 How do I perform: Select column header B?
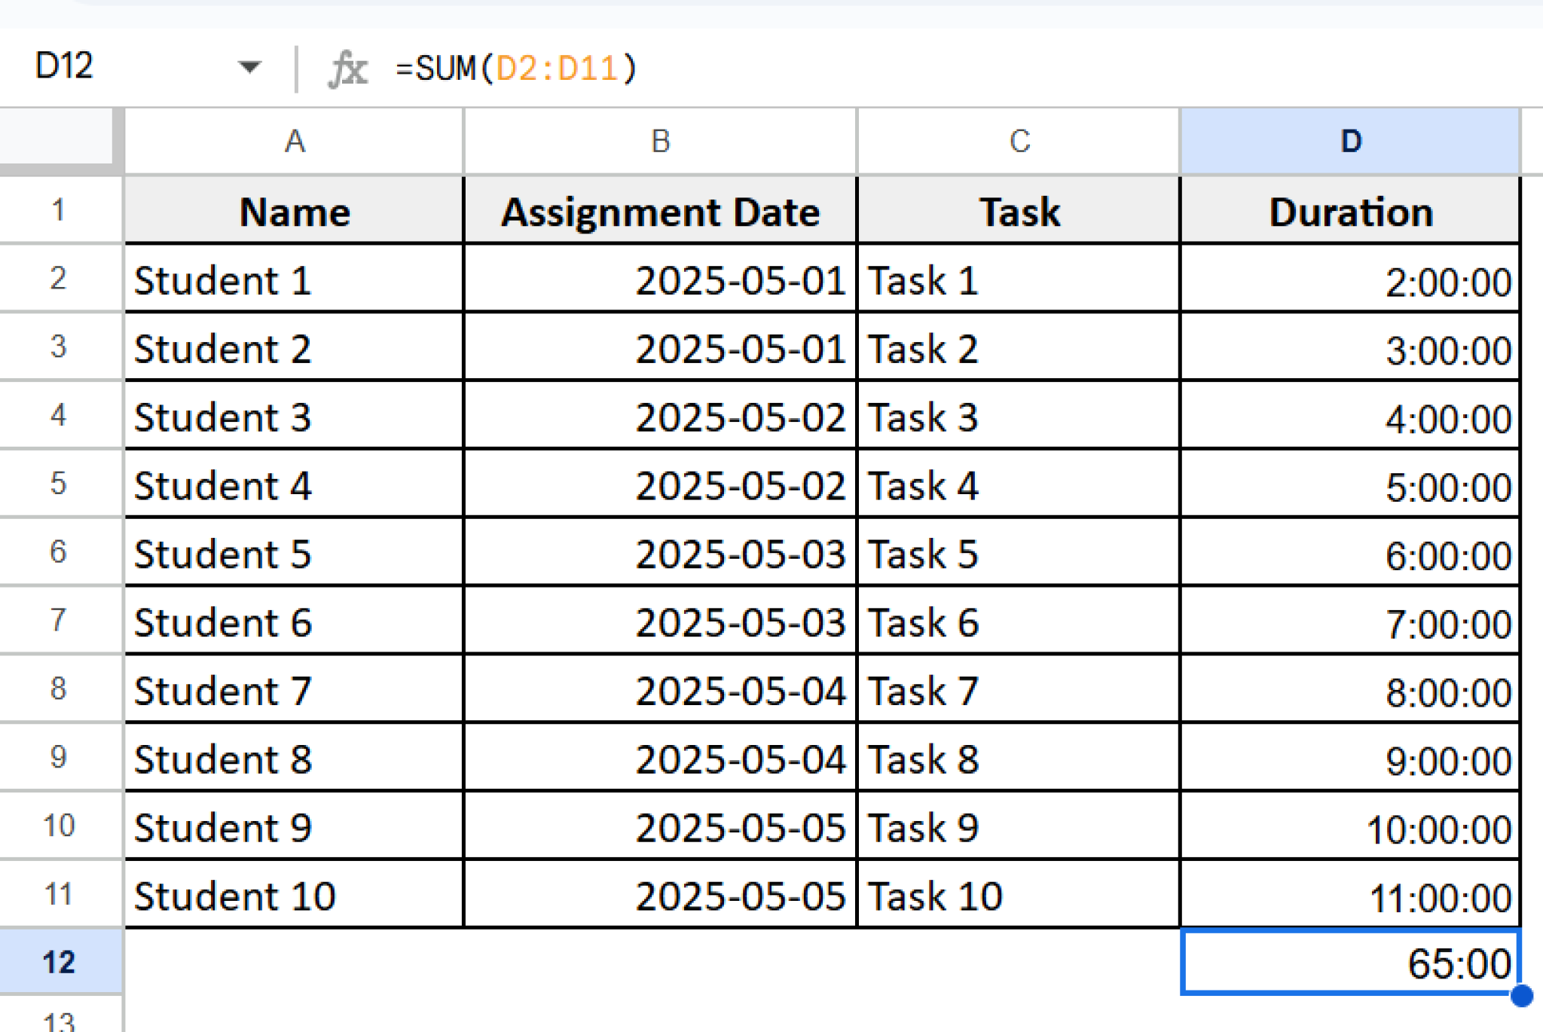click(x=659, y=141)
